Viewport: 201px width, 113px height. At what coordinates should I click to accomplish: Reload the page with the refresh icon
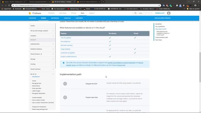click(9, 6)
